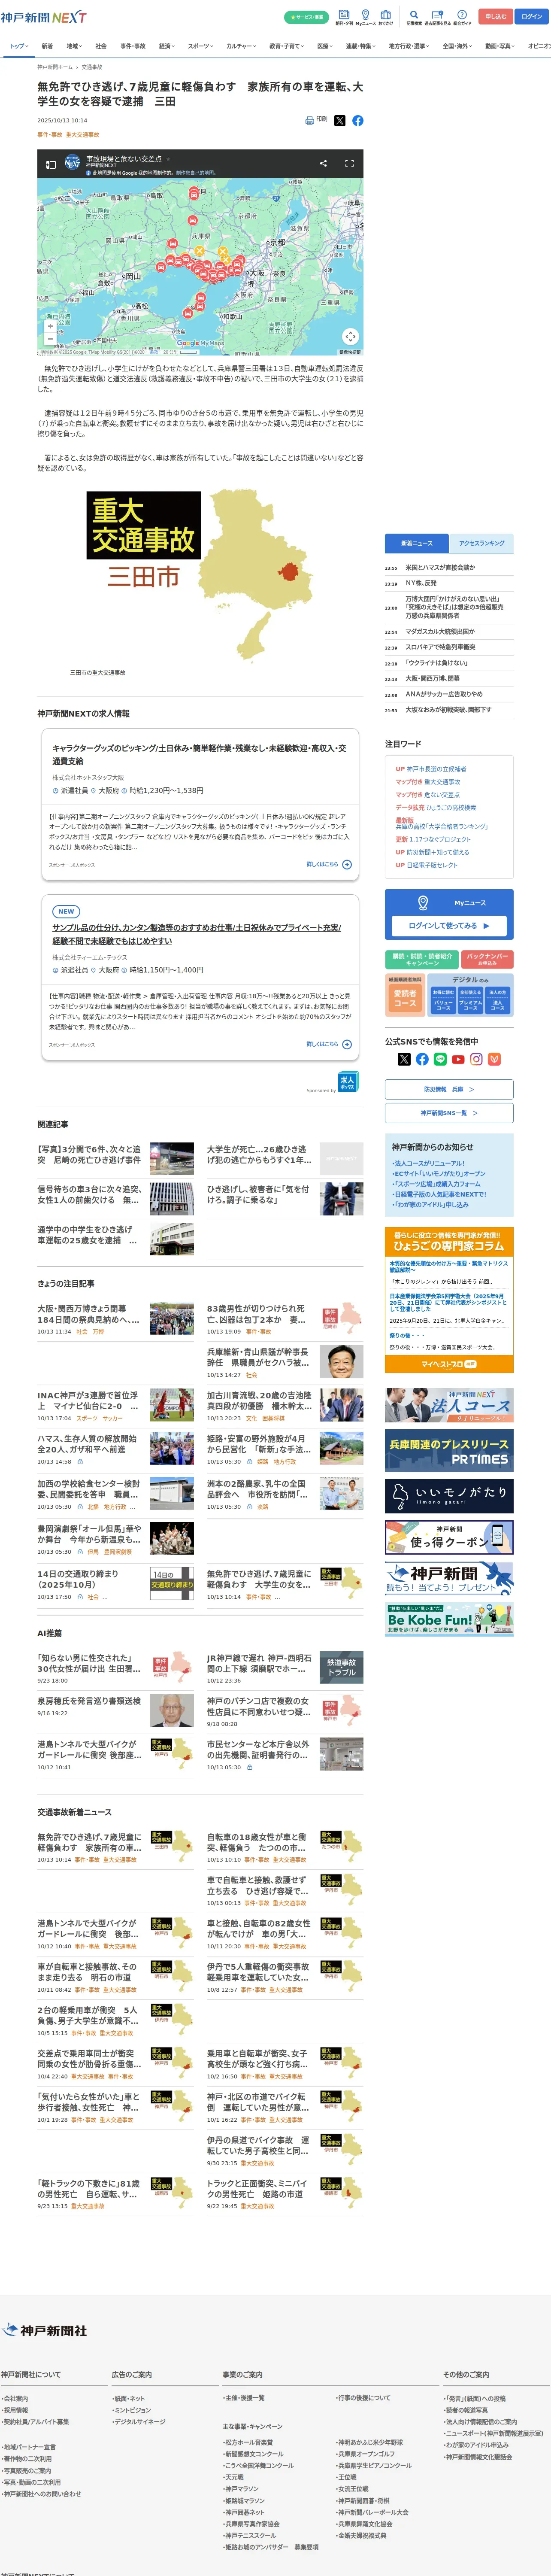Expand the 連載・特集 menu dropdown
The image size is (551, 2576).
pos(361,46)
